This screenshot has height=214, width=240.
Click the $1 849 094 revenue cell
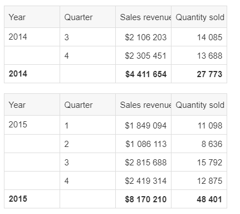click(143, 125)
